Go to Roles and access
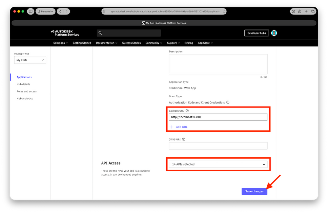The width and height of the screenshot is (328, 213). tap(27, 91)
